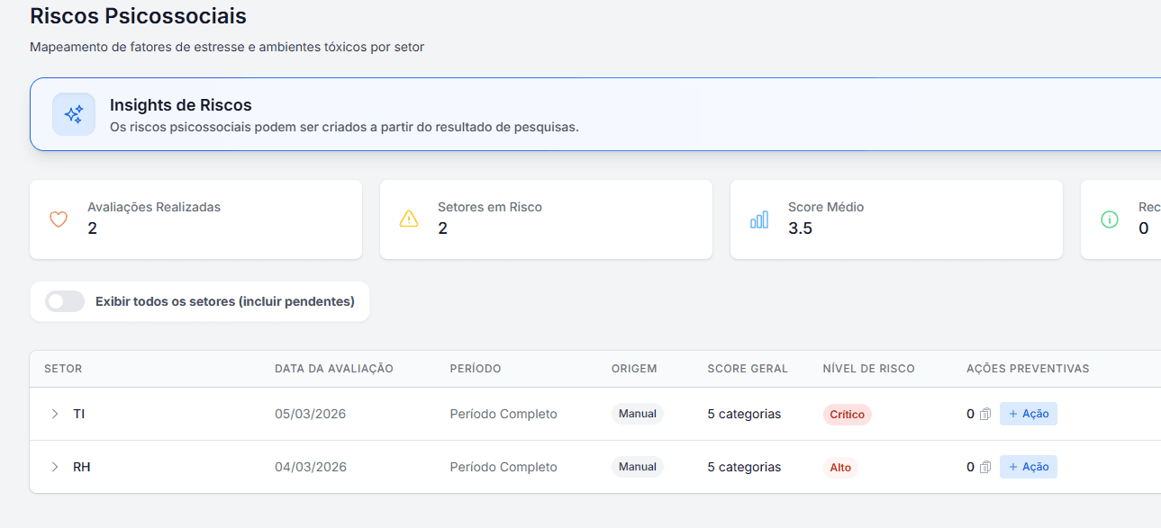Click the + Ação button on the RH row

1028,467
